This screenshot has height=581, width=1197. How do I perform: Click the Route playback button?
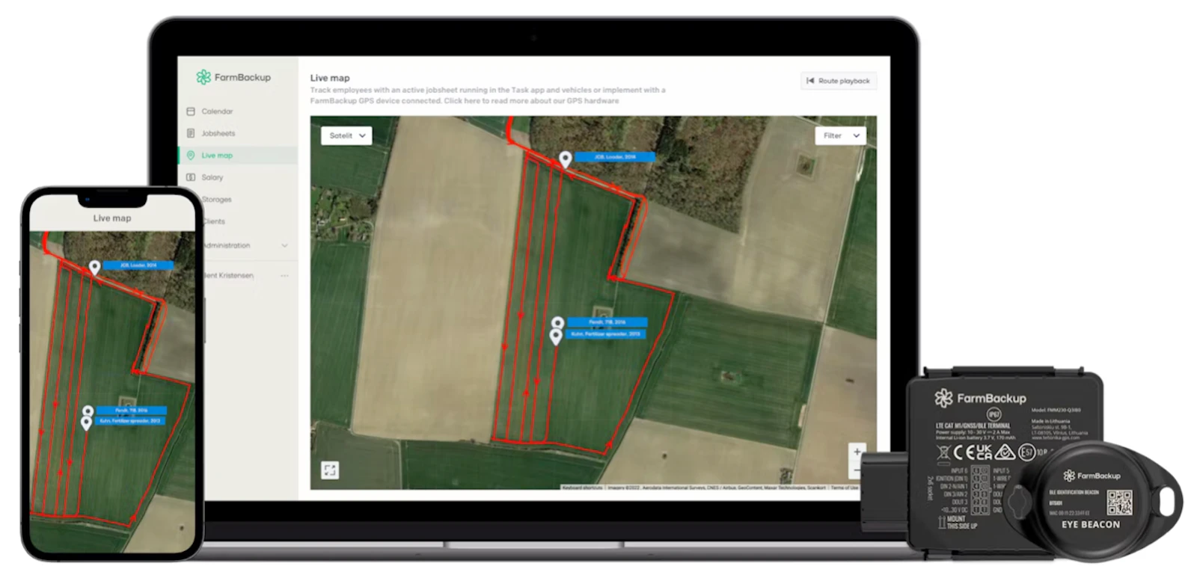(838, 81)
